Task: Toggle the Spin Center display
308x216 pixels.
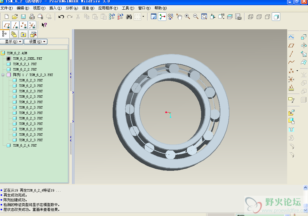Action: (162, 17)
